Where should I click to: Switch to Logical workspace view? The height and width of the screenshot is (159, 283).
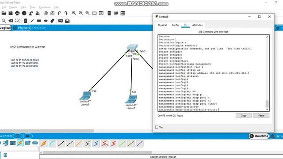(x=5, y=28)
